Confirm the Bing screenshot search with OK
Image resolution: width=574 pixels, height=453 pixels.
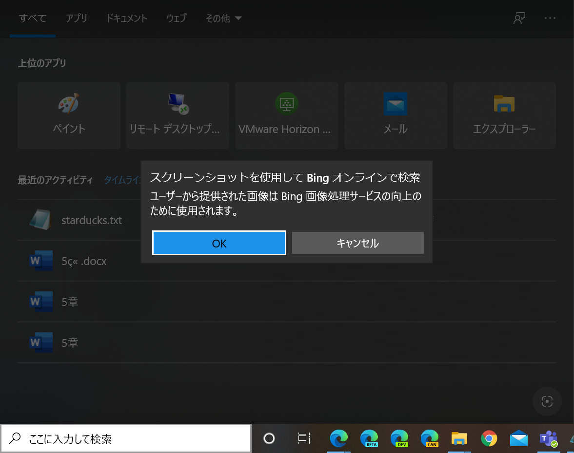point(219,243)
